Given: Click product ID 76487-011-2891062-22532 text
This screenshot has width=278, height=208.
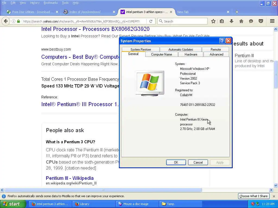Looking at the screenshot, I should (x=198, y=105).
